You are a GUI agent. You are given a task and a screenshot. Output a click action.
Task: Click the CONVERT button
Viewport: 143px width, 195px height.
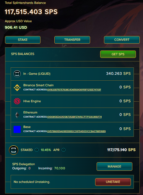[x=122, y=40]
